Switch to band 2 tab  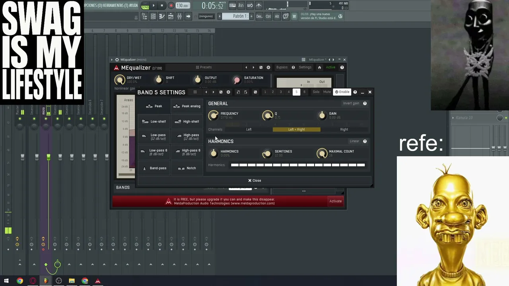(x=273, y=92)
